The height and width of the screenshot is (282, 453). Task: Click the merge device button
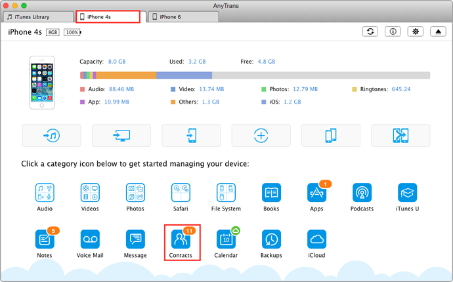(x=400, y=135)
